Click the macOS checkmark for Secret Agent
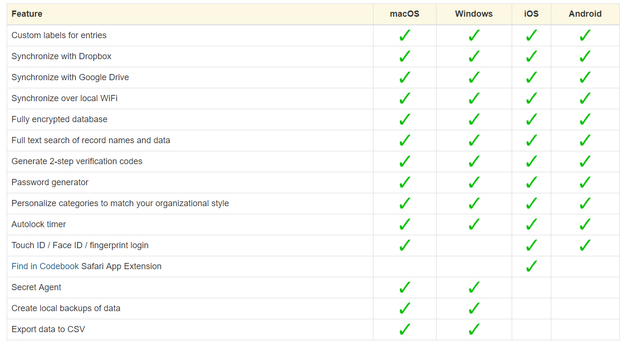This screenshot has height=346, width=625. (x=405, y=287)
